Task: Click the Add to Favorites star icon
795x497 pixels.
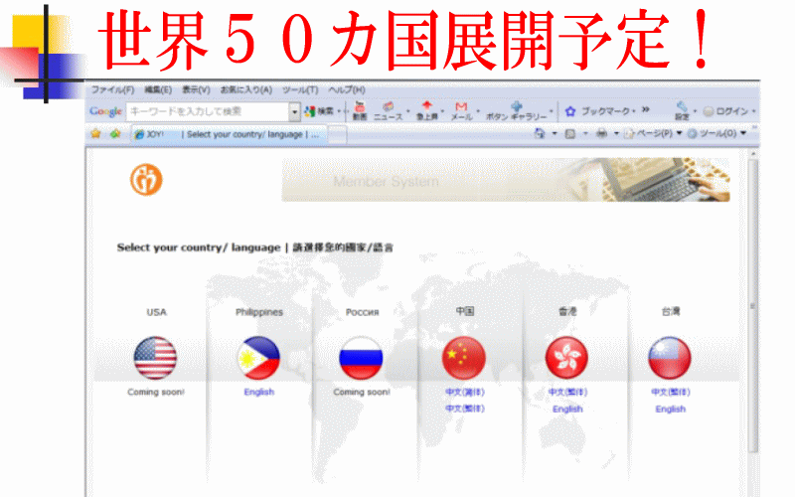Action: pyautogui.click(x=115, y=134)
